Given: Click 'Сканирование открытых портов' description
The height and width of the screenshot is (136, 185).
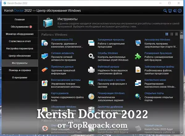Looking at the screenshot, I should 159,99.
